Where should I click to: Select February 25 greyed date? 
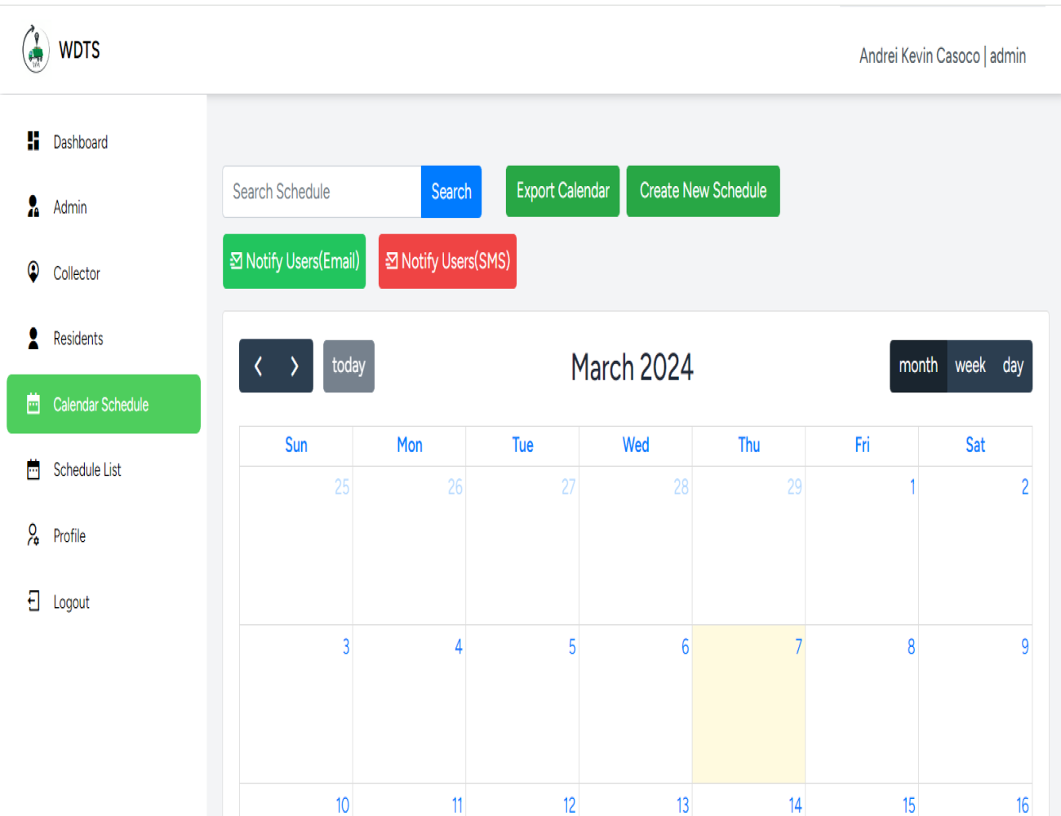click(x=296, y=546)
